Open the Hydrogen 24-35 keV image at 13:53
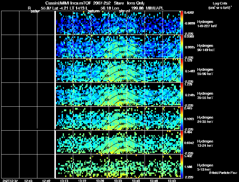The width and height of the screenshot is (239, 182). click(x=172, y=119)
